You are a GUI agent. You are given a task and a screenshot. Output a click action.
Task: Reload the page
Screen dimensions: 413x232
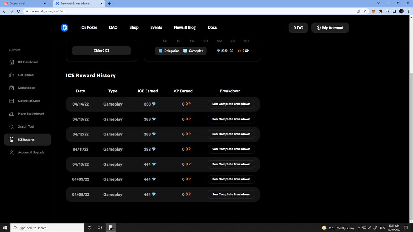coord(18,11)
